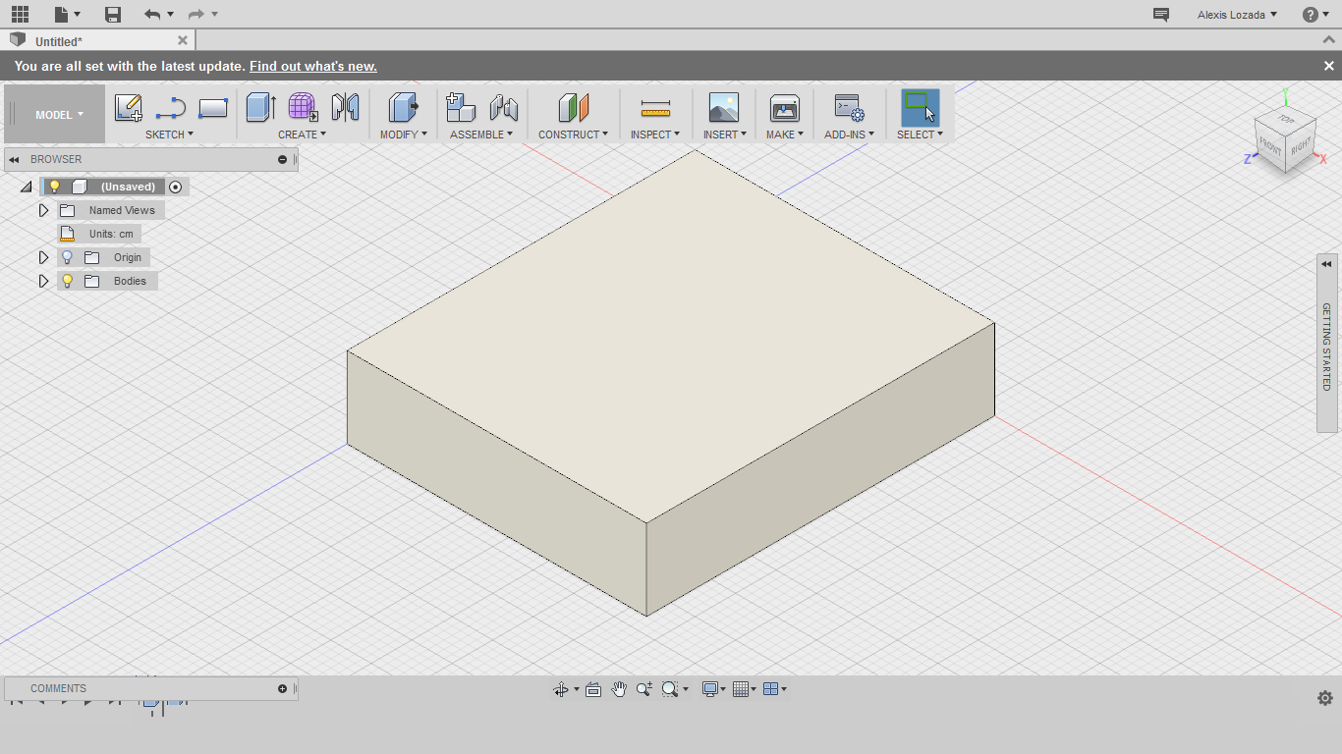Collapse the Browser panel with minus button
The width and height of the screenshot is (1342, 754).
point(283,159)
